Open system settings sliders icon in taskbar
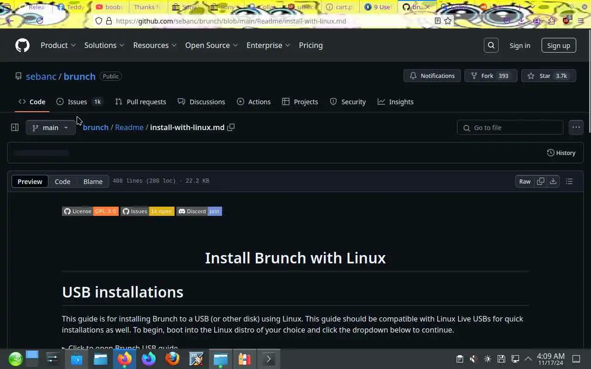591x369 pixels. (x=53, y=359)
